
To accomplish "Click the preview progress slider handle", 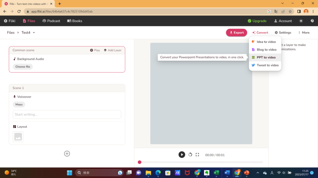I will click(x=139, y=162).
